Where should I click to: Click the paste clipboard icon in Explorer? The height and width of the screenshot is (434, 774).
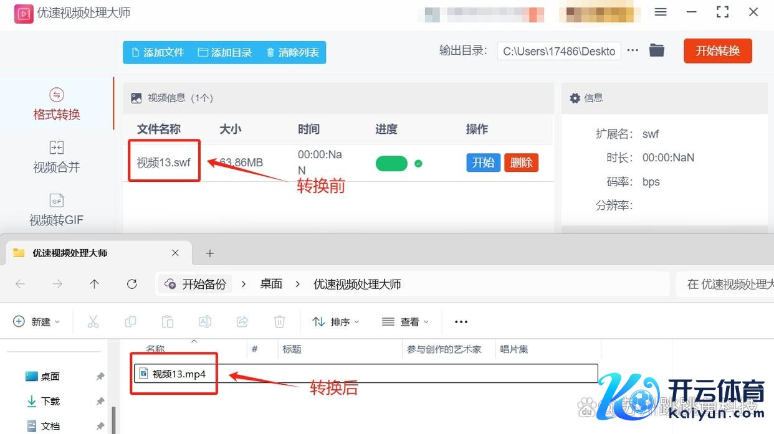[168, 321]
